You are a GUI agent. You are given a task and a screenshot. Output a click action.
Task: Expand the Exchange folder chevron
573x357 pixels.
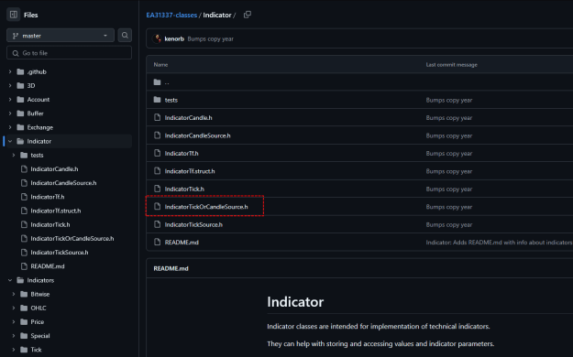click(10, 127)
